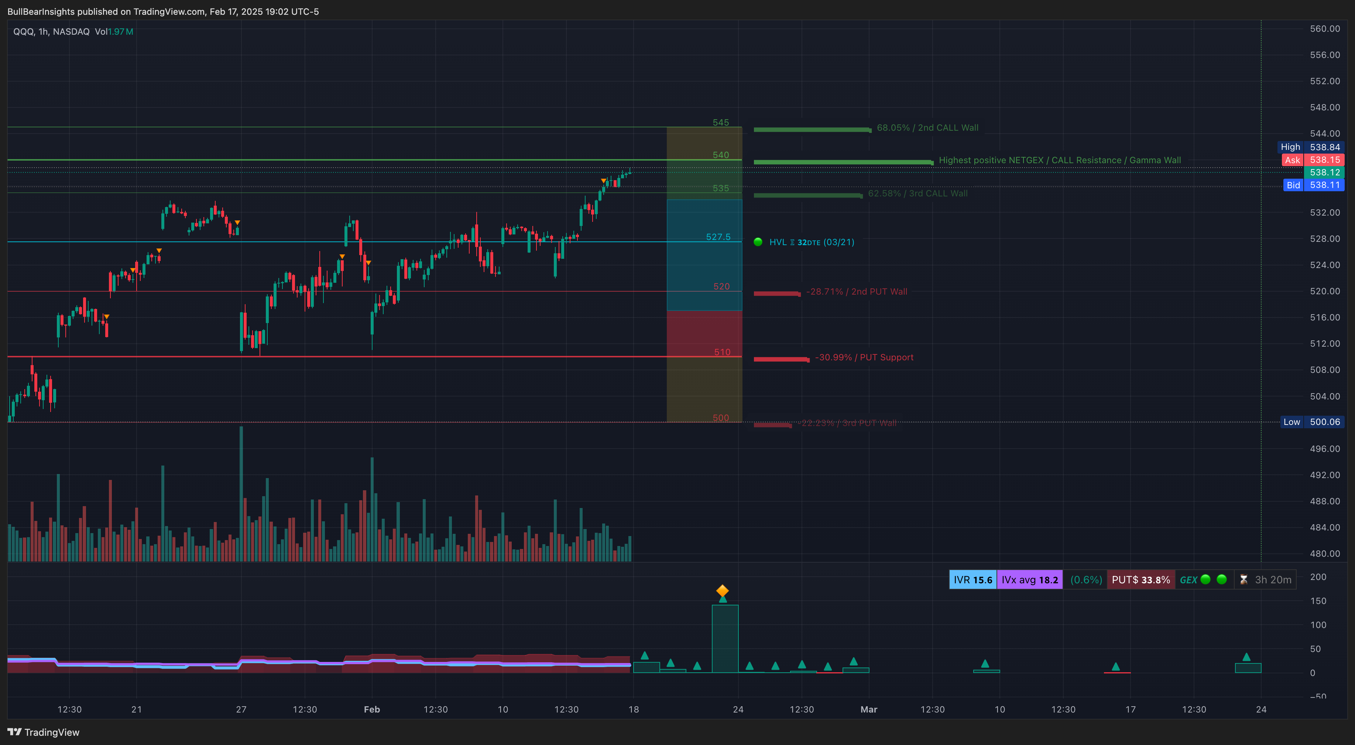Click the Bid 538.11 price label
Viewport: 1355px width, 745px height.
(x=1313, y=185)
